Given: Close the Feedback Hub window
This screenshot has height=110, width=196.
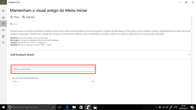Looking at the screenshot, I should click(x=193, y=2).
